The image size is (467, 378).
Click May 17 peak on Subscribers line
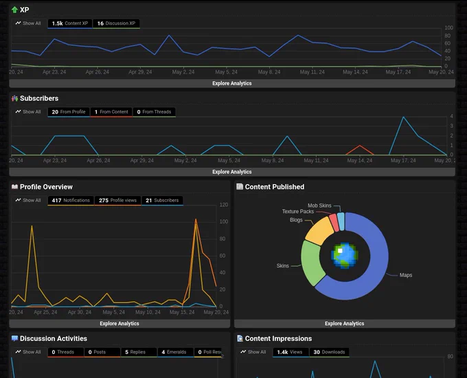(404, 117)
